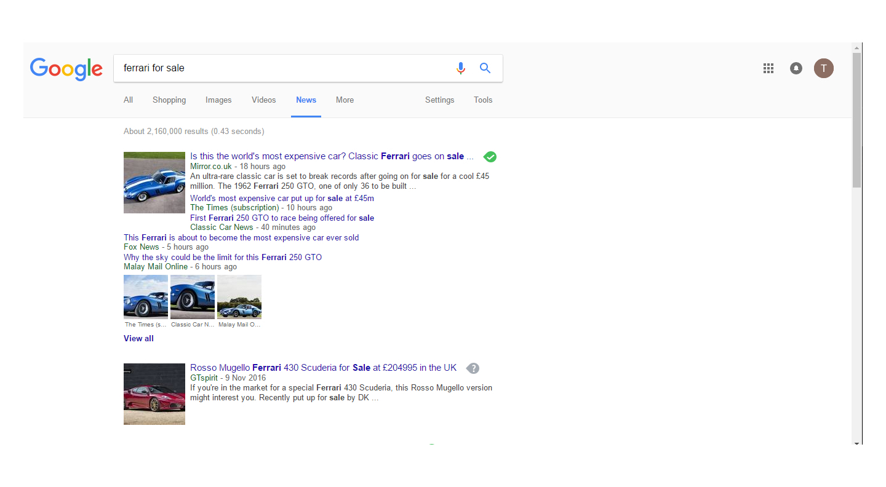Click the blue search magnifier icon
886x487 pixels.
(x=485, y=68)
